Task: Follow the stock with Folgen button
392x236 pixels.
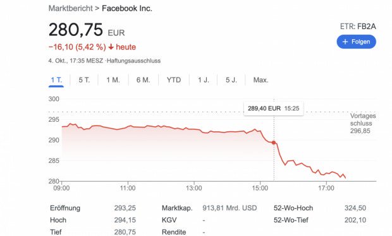Action: pos(356,42)
